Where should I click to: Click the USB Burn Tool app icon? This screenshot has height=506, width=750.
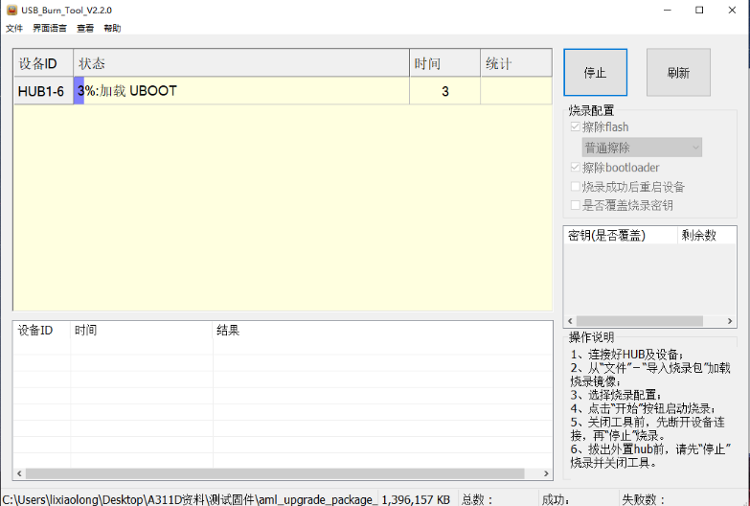[11, 10]
